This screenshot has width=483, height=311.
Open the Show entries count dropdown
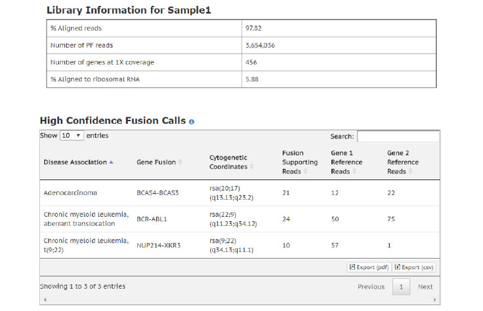coord(71,136)
